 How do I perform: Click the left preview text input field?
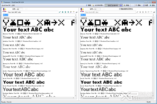33,12
